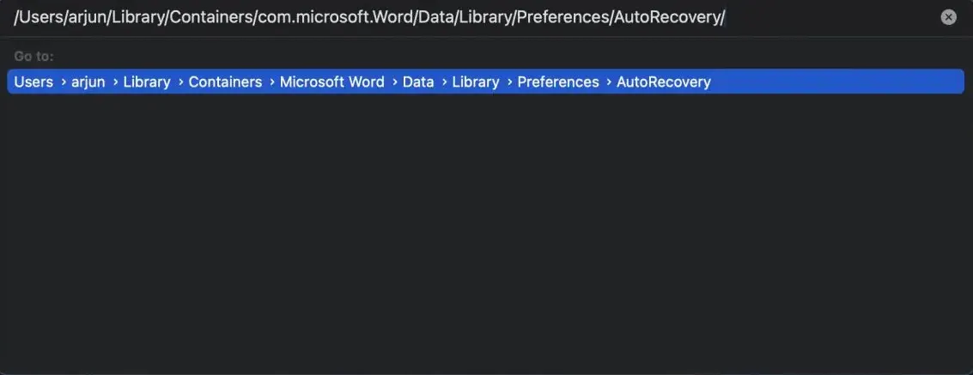Select "arjun" in the suggestion breadcrumb

[x=88, y=82]
